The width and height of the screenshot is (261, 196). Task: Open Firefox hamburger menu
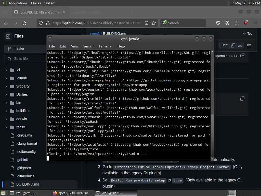[x=255, y=23]
